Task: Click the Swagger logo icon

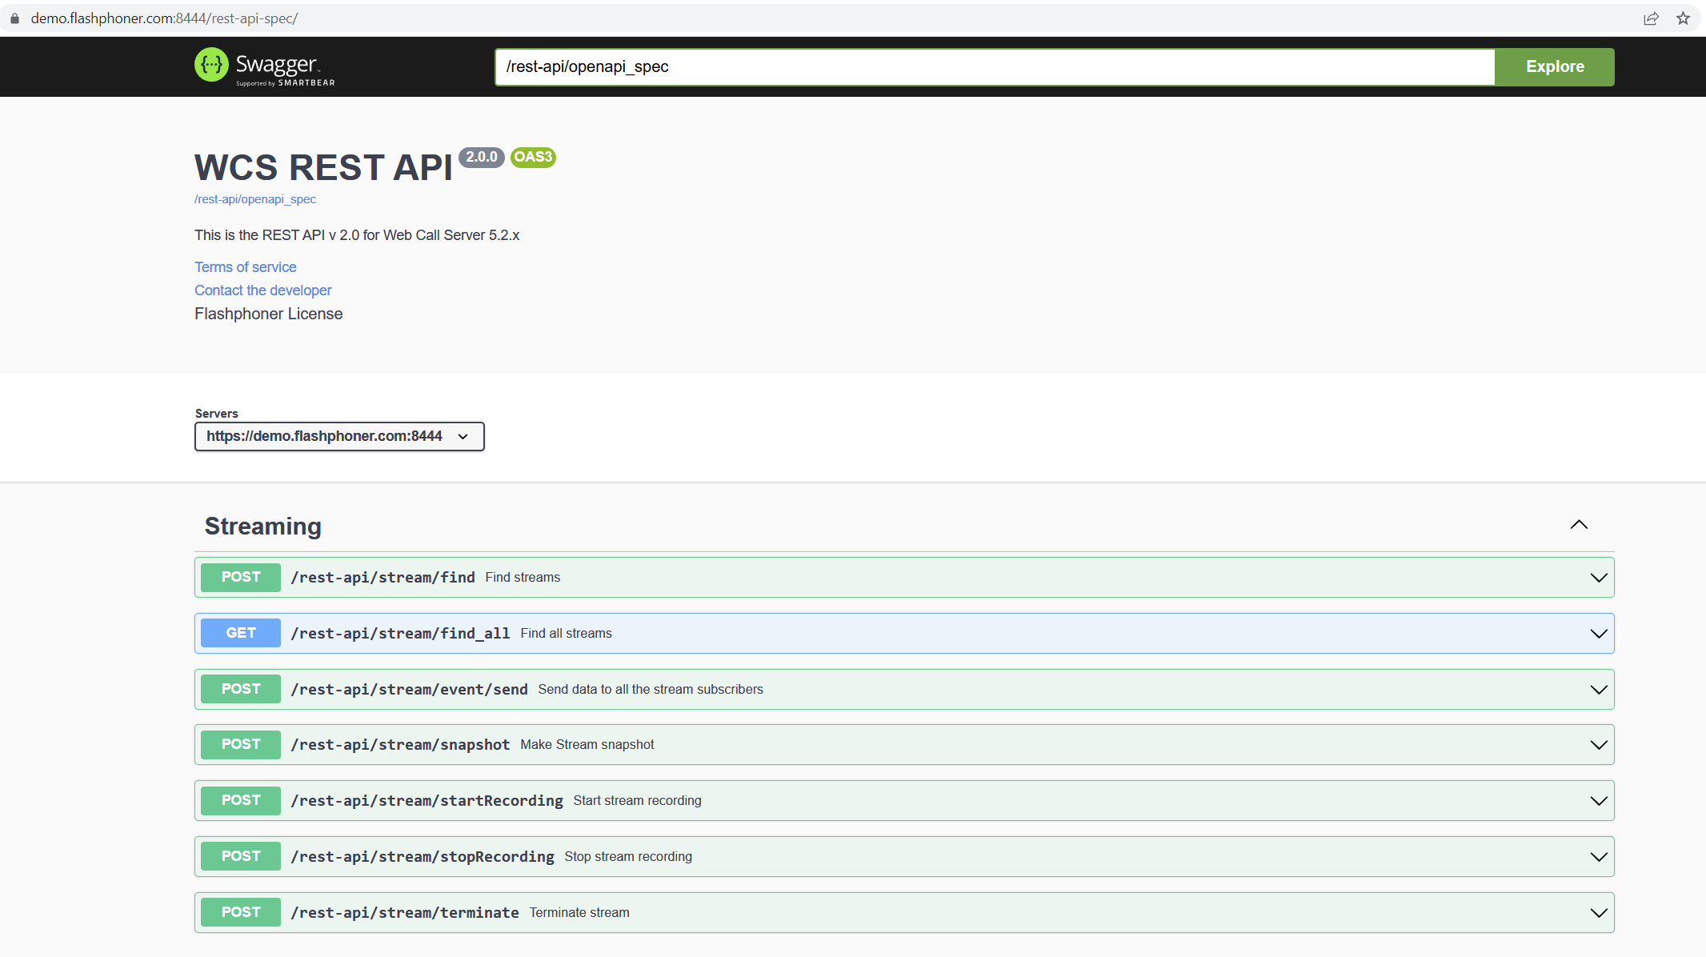Action: [x=211, y=65]
